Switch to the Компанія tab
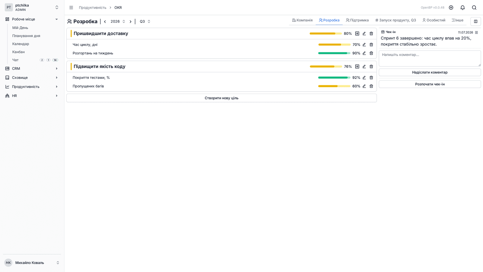483x272 pixels. (x=302, y=20)
